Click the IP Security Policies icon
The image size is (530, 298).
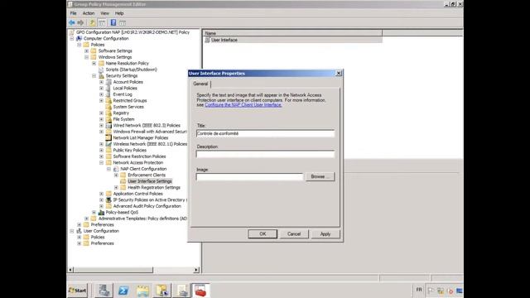pyautogui.click(x=108, y=199)
